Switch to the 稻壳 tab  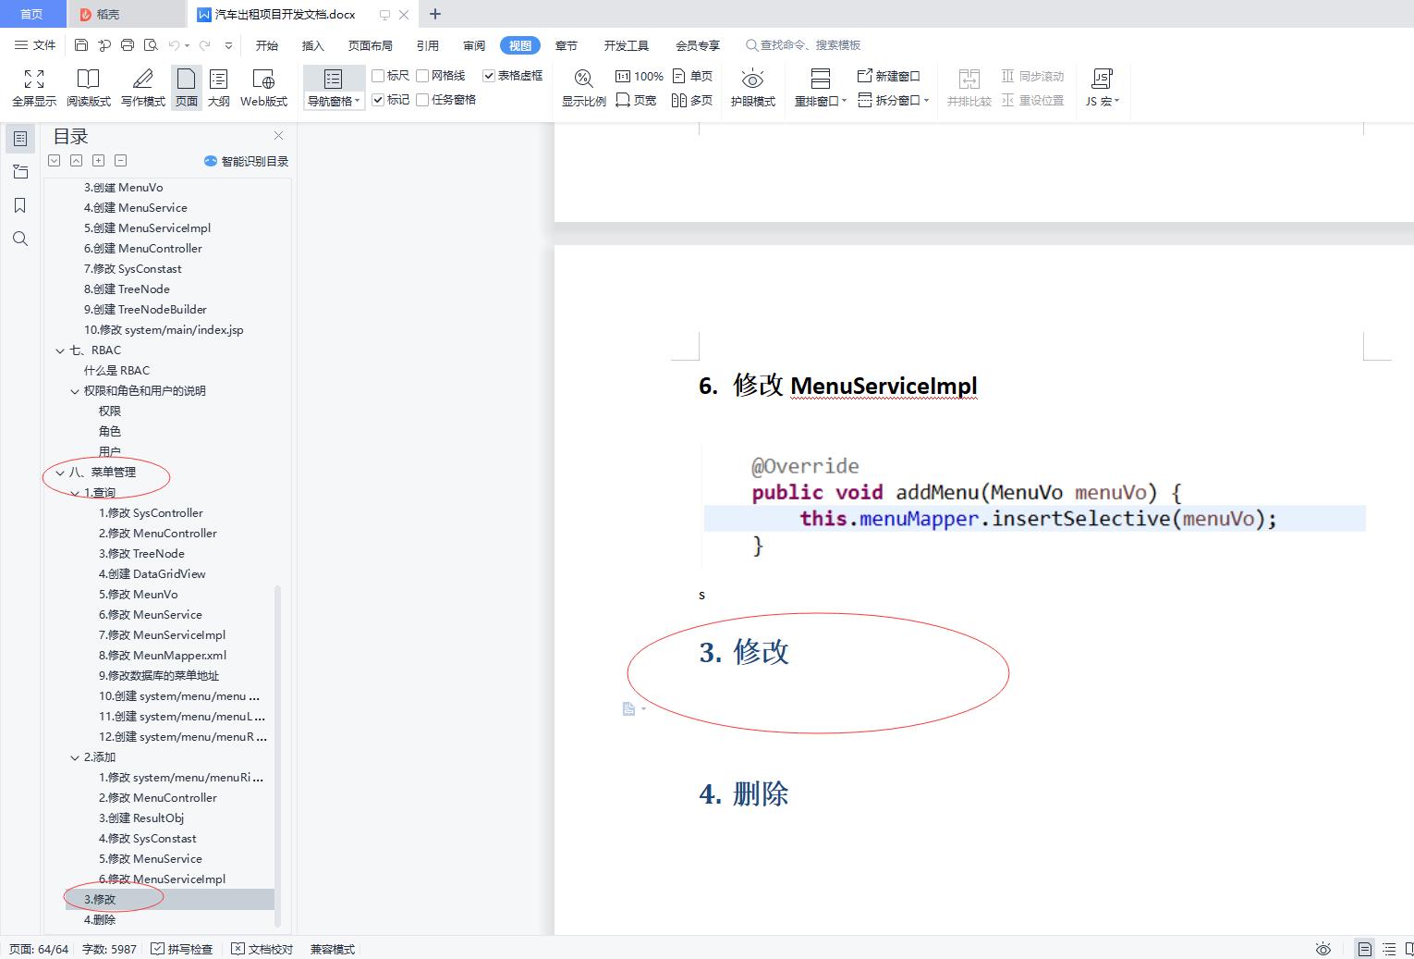coord(126,14)
